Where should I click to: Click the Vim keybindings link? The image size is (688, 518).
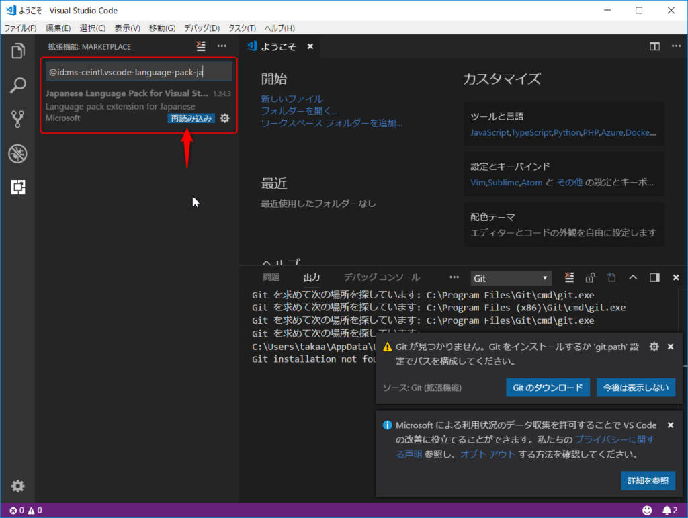(478, 183)
